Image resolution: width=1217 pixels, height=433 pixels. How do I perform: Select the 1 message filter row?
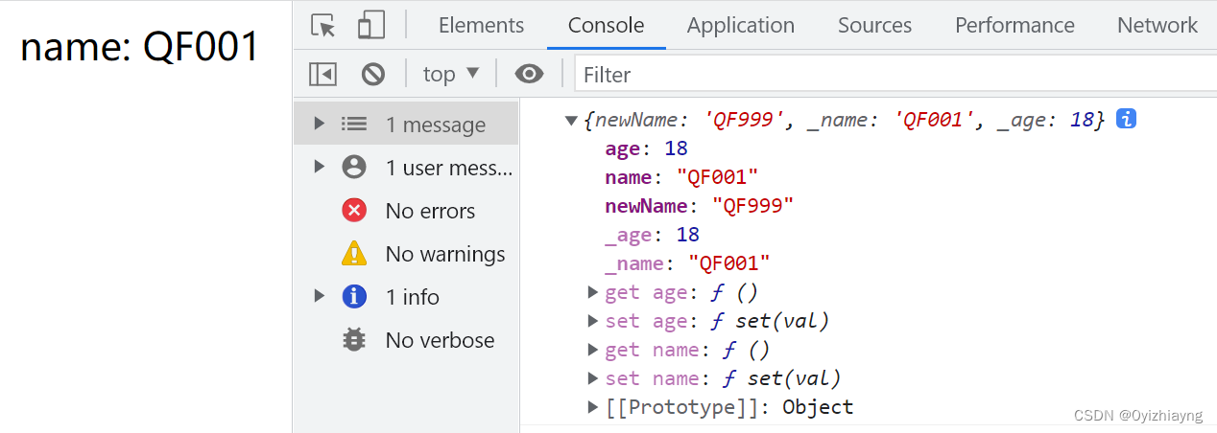406,125
